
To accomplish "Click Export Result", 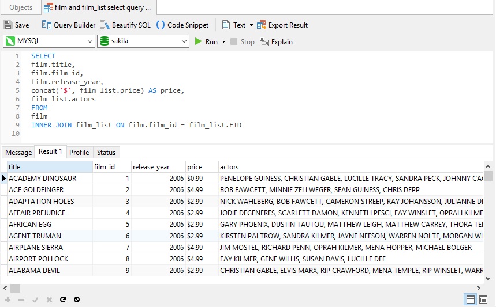I will (282, 25).
